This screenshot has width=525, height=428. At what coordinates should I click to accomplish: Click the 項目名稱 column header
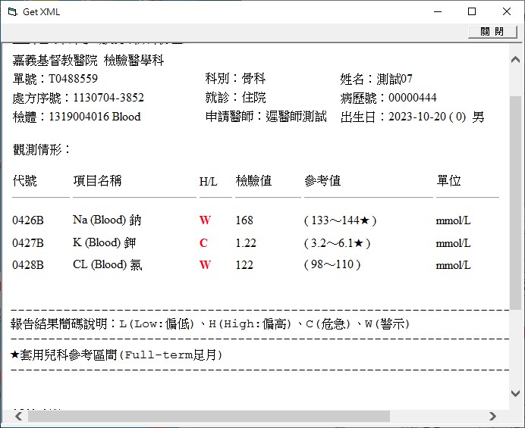[97, 181]
